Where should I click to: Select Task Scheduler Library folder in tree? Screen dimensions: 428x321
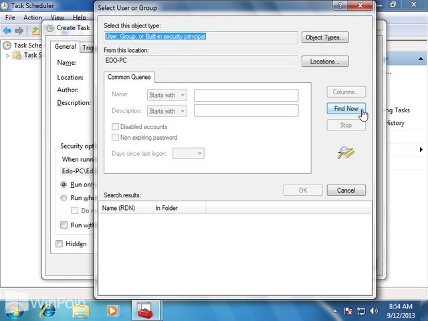coord(27,55)
